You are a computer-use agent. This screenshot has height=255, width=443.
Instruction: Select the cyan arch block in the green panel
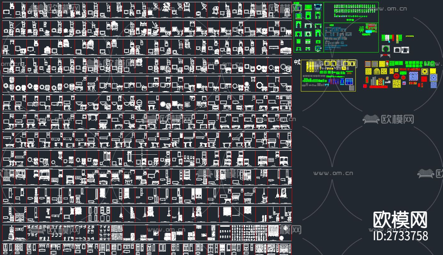pyautogui.click(x=318, y=7)
